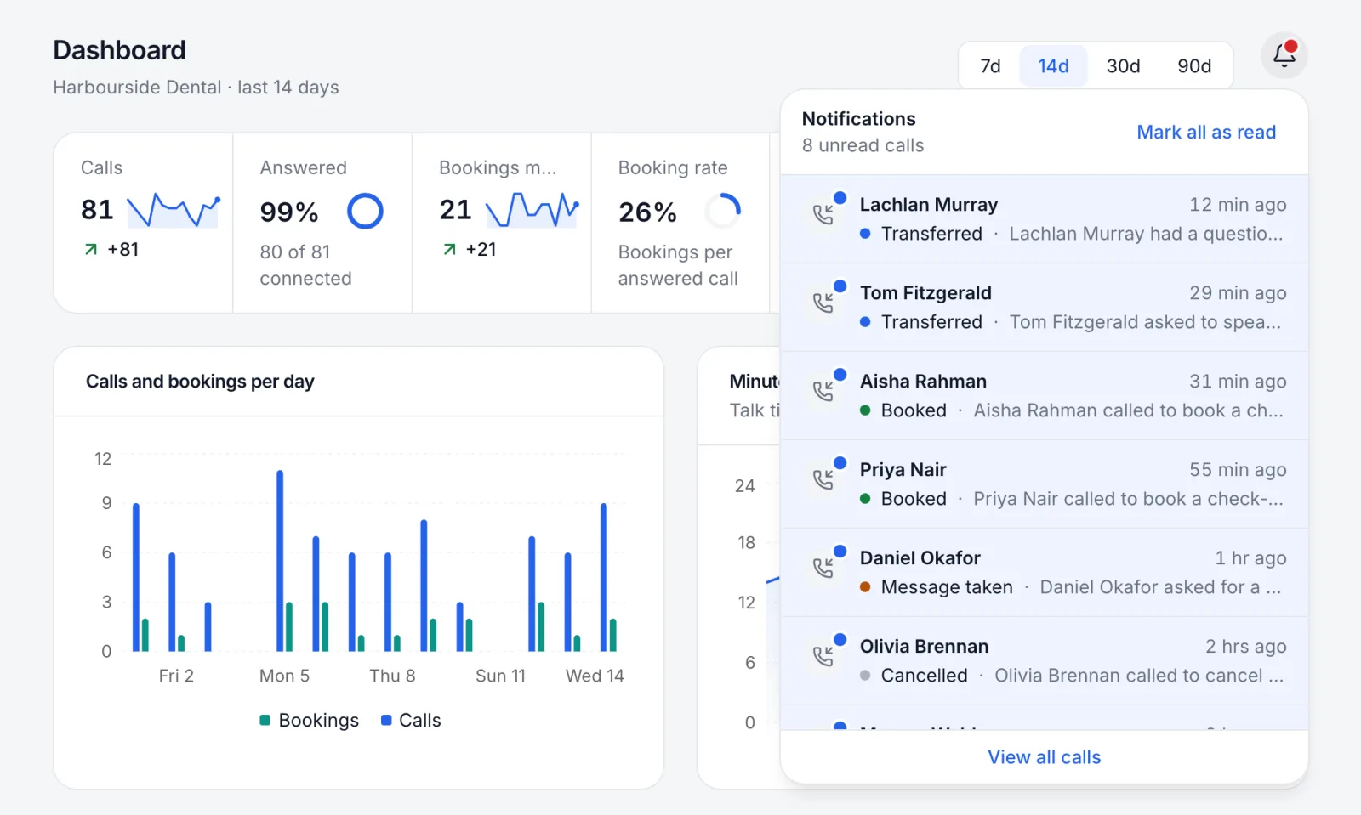Viewport: 1361px width, 815px height.
Task: Choose the 90d time range
Action: point(1194,66)
